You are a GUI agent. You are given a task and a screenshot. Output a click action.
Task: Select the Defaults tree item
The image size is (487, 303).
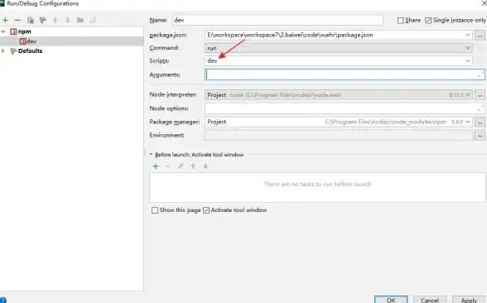[x=27, y=51]
